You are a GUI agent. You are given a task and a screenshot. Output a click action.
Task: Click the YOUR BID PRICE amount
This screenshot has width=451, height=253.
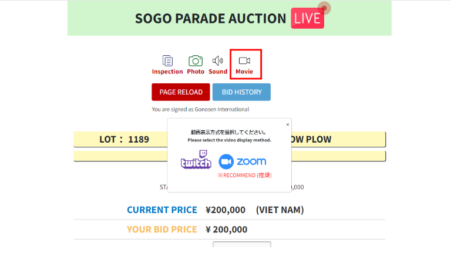click(x=227, y=230)
